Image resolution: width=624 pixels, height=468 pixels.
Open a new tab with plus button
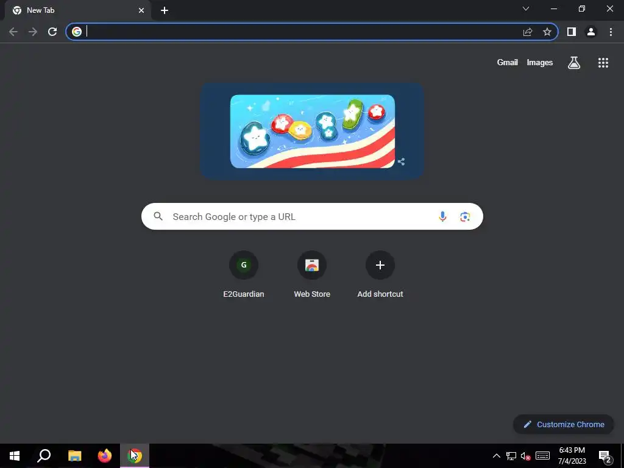pos(165,10)
